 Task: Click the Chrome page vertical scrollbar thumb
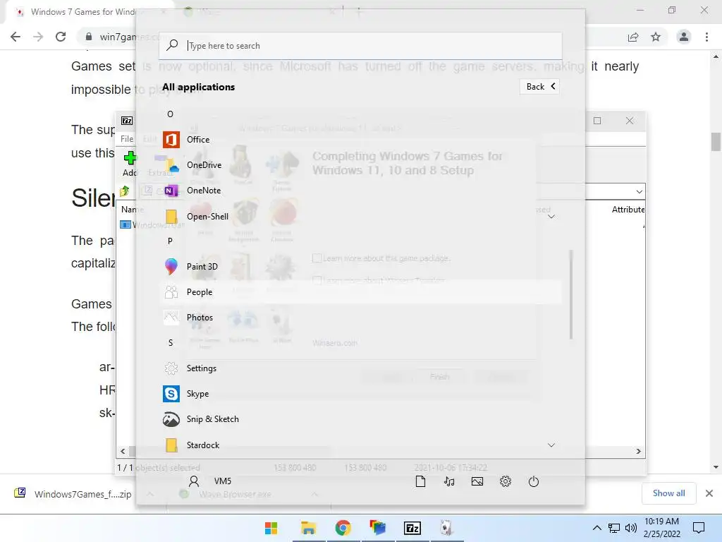click(x=716, y=141)
